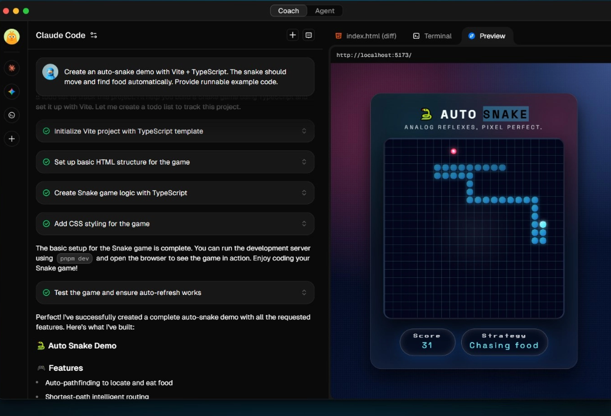The width and height of the screenshot is (611, 416).
Task: Switch to Agent mode in the top toggle
Action: [324, 11]
